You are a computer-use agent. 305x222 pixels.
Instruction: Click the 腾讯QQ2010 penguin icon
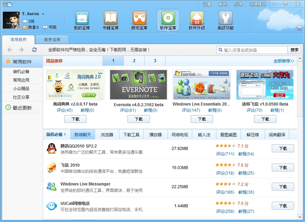pyautogui.click(x=52, y=149)
